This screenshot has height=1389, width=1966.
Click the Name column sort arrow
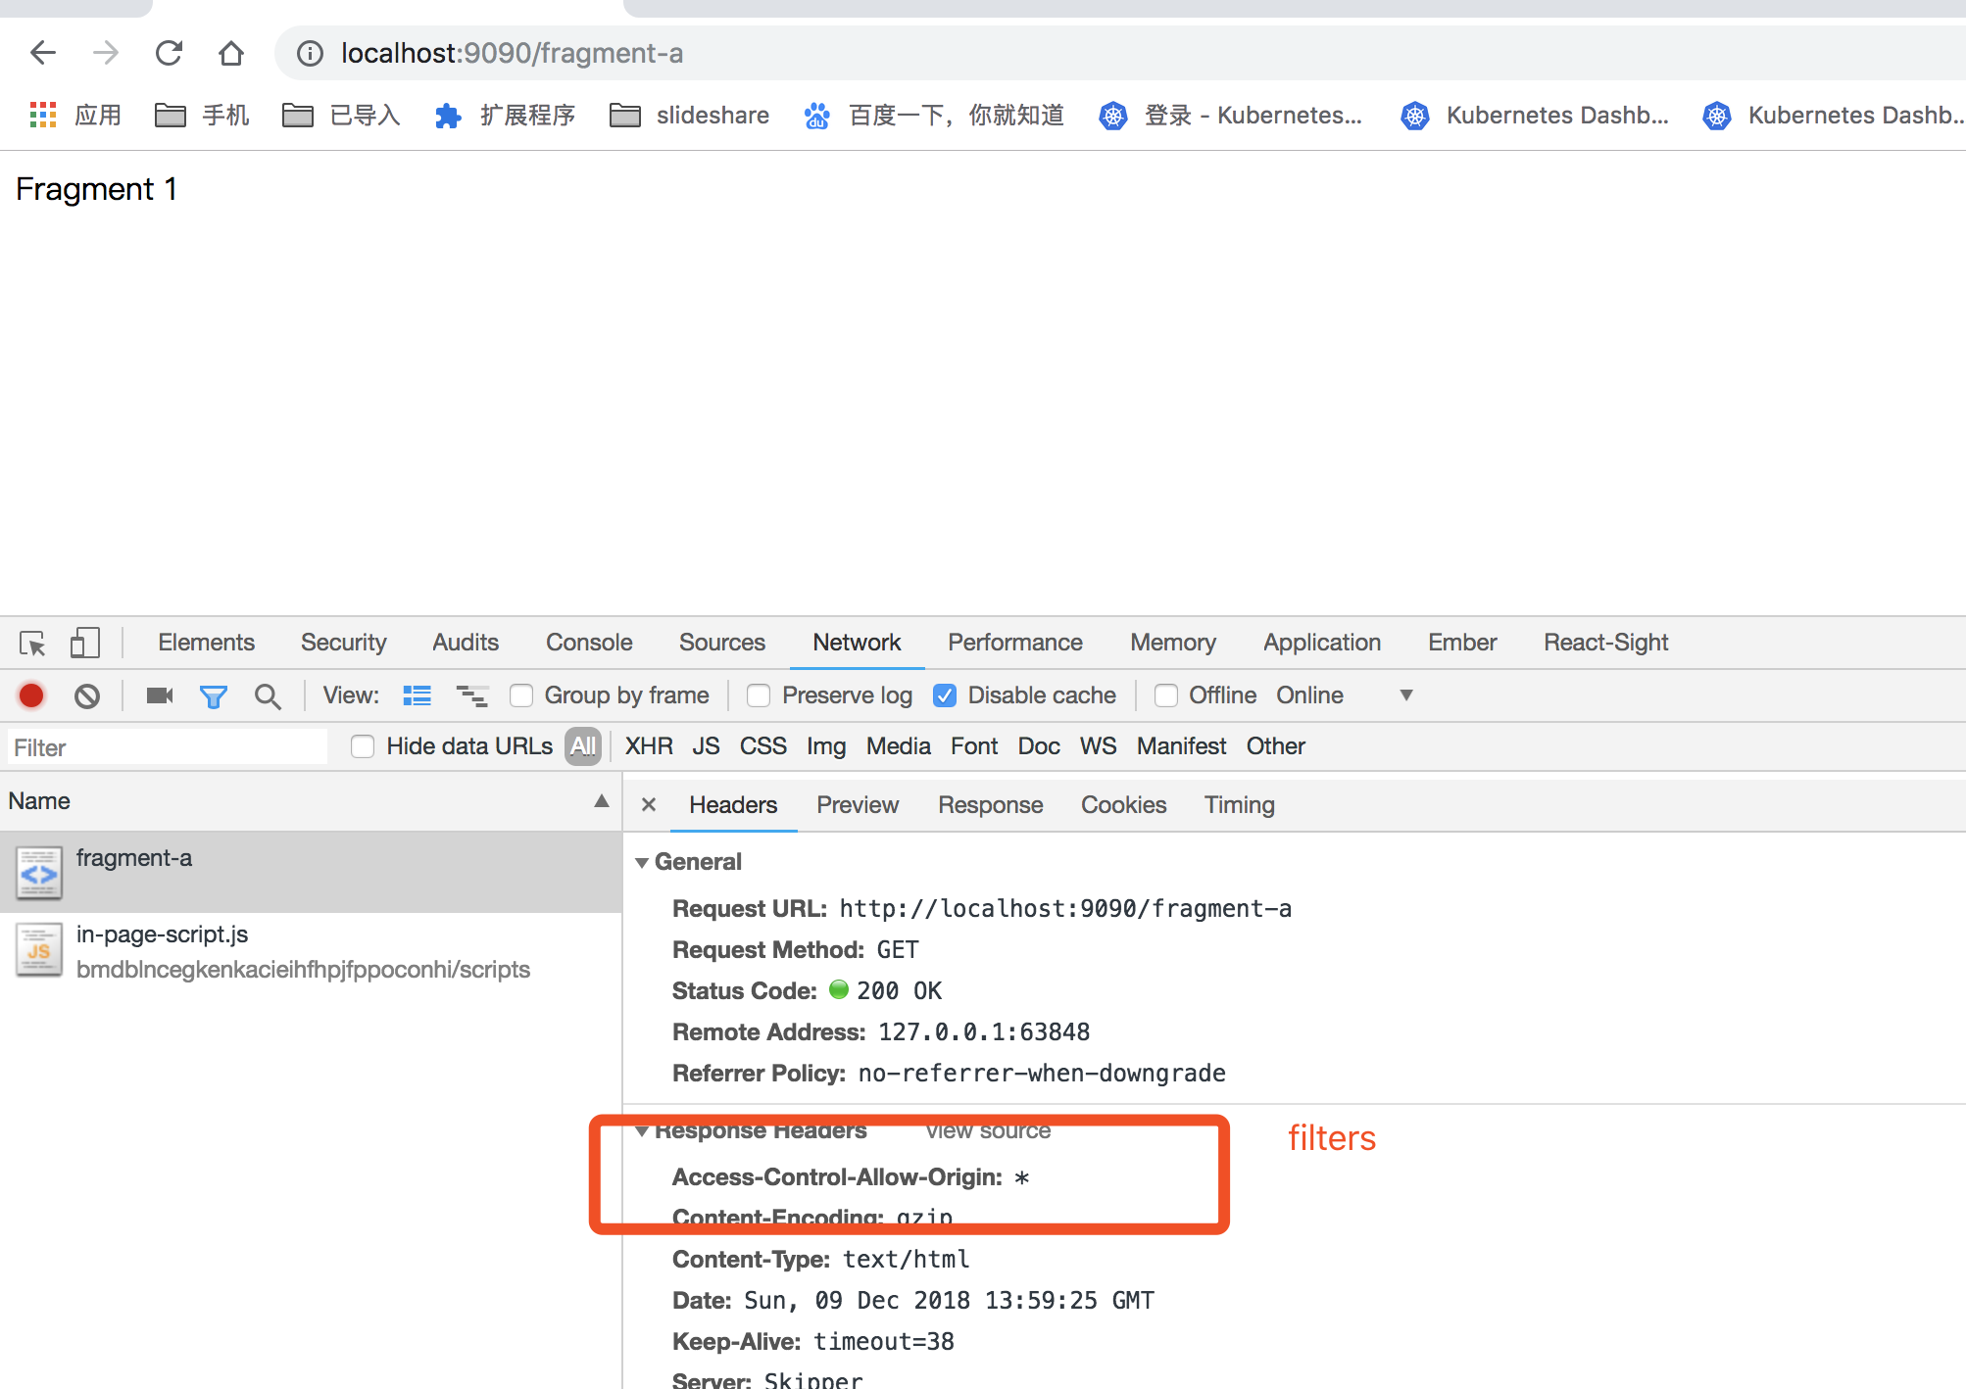click(x=601, y=801)
